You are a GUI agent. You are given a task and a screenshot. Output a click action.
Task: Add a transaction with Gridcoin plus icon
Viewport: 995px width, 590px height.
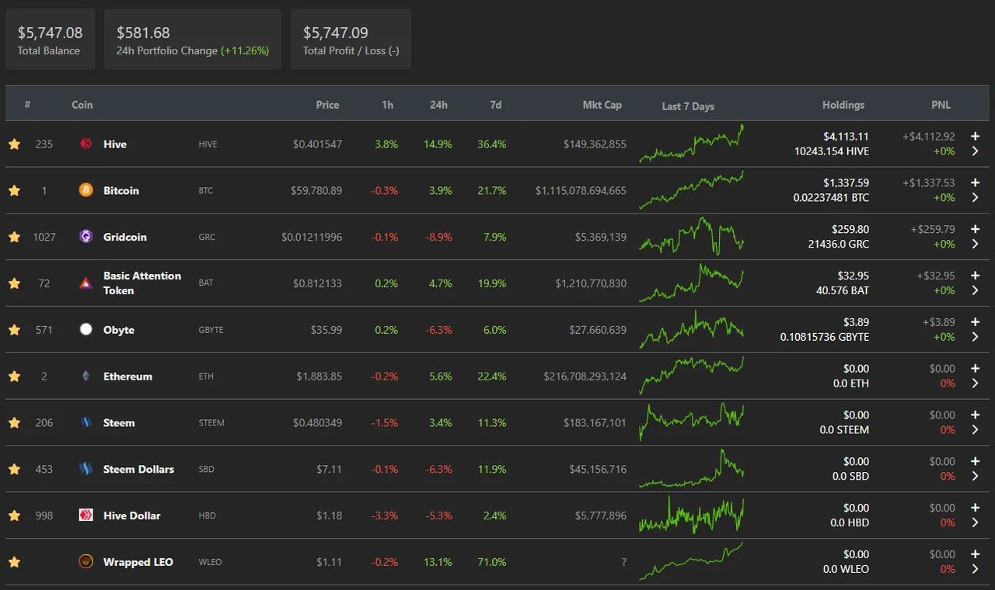[975, 229]
